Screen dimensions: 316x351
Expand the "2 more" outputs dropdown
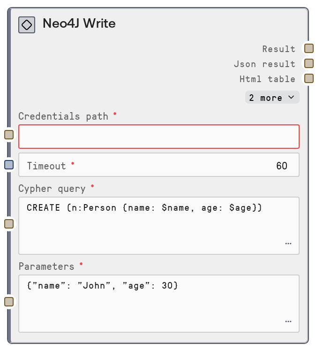click(272, 98)
